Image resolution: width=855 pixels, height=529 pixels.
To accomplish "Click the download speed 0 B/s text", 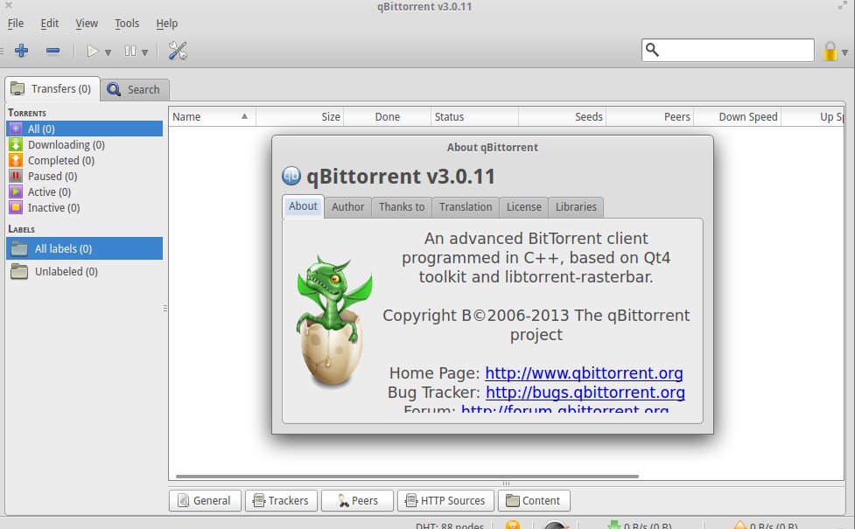I will tap(648, 526).
